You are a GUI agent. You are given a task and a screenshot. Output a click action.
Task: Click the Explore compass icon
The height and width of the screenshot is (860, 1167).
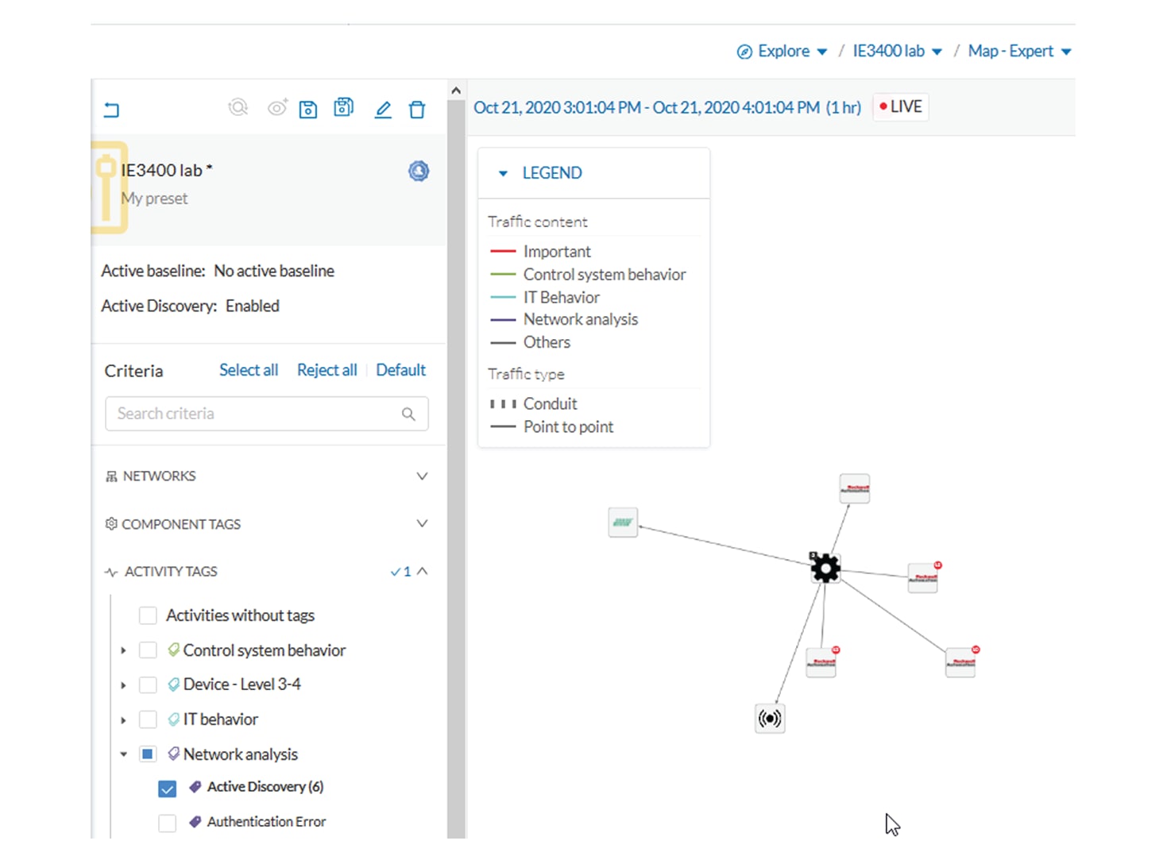tap(744, 52)
